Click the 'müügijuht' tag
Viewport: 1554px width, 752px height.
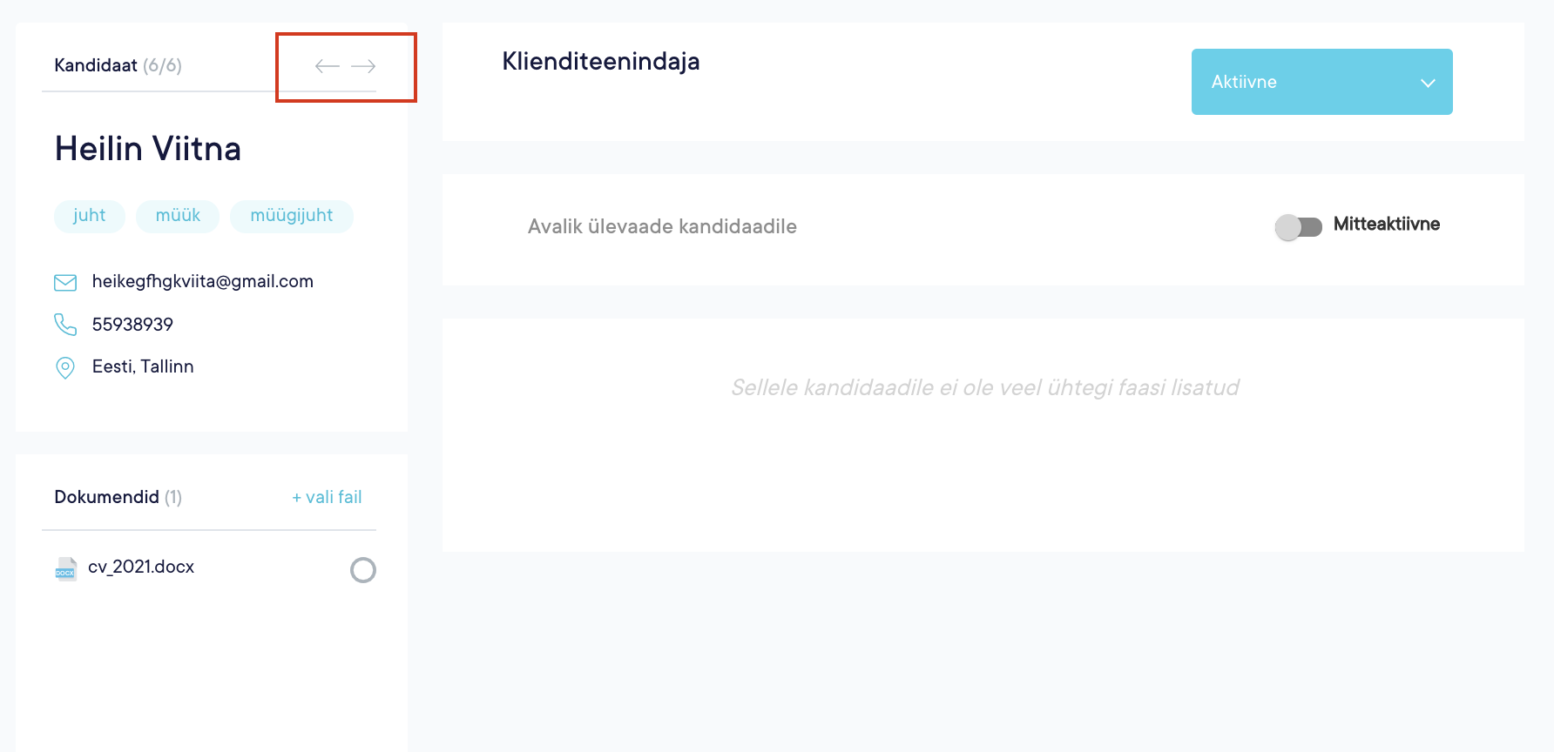tap(291, 216)
